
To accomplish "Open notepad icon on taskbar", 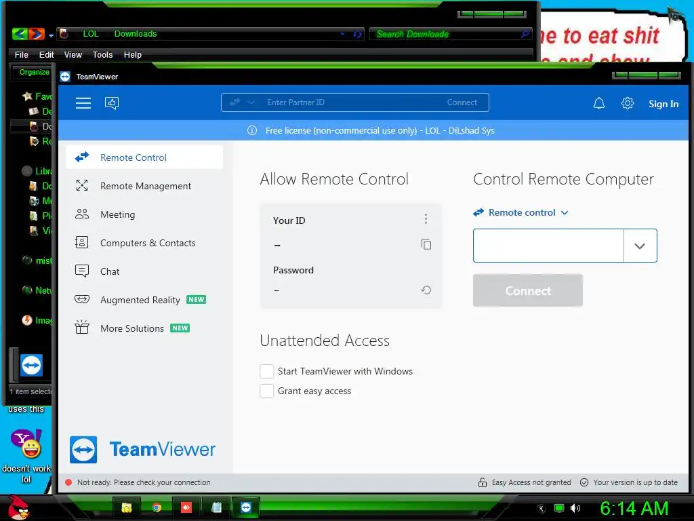I will [216, 507].
